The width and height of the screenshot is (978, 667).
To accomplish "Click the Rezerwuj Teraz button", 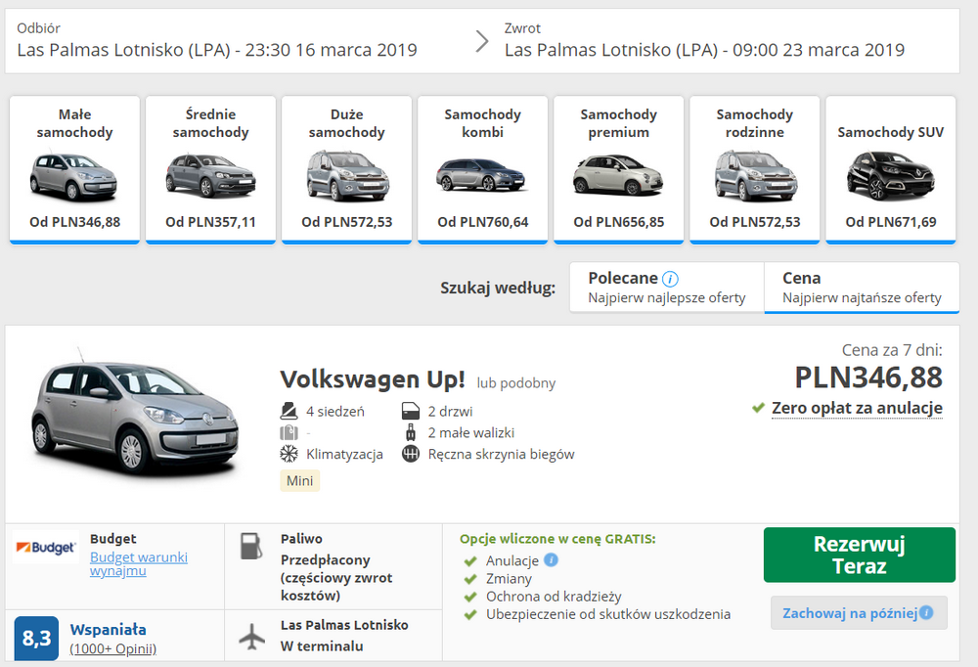I will coord(860,555).
